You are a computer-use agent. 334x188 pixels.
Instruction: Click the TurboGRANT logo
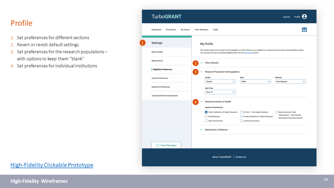(166, 16)
